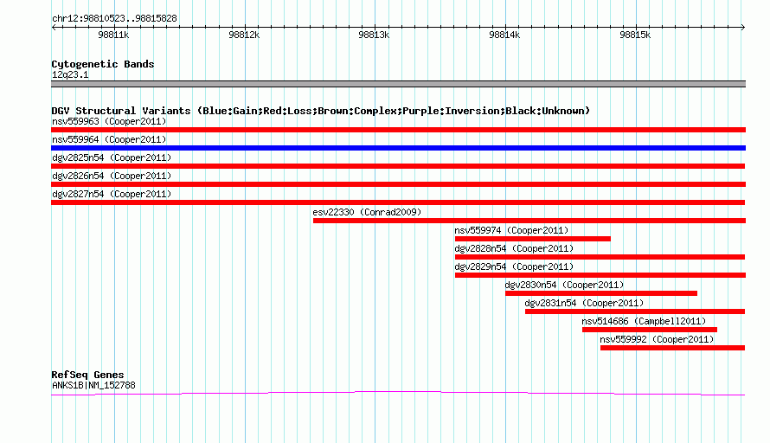The image size is (770, 443).
Task: Click the dgv2825n54 loss bar
Action: click(x=398, y=166)
